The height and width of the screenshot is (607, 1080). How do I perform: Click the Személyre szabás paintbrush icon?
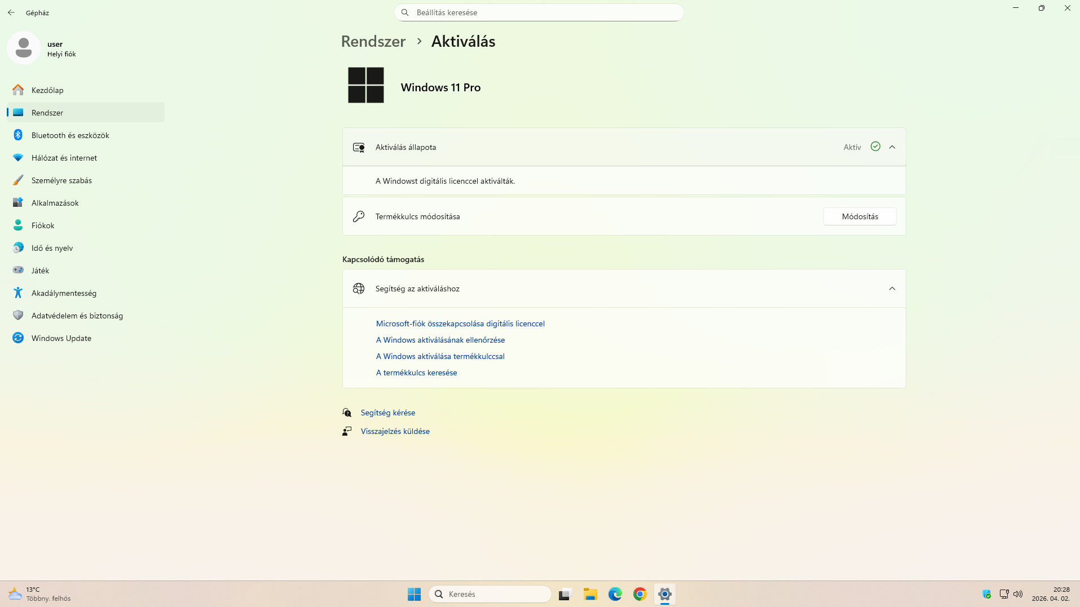pyautogui.click(x=18, y=180)
